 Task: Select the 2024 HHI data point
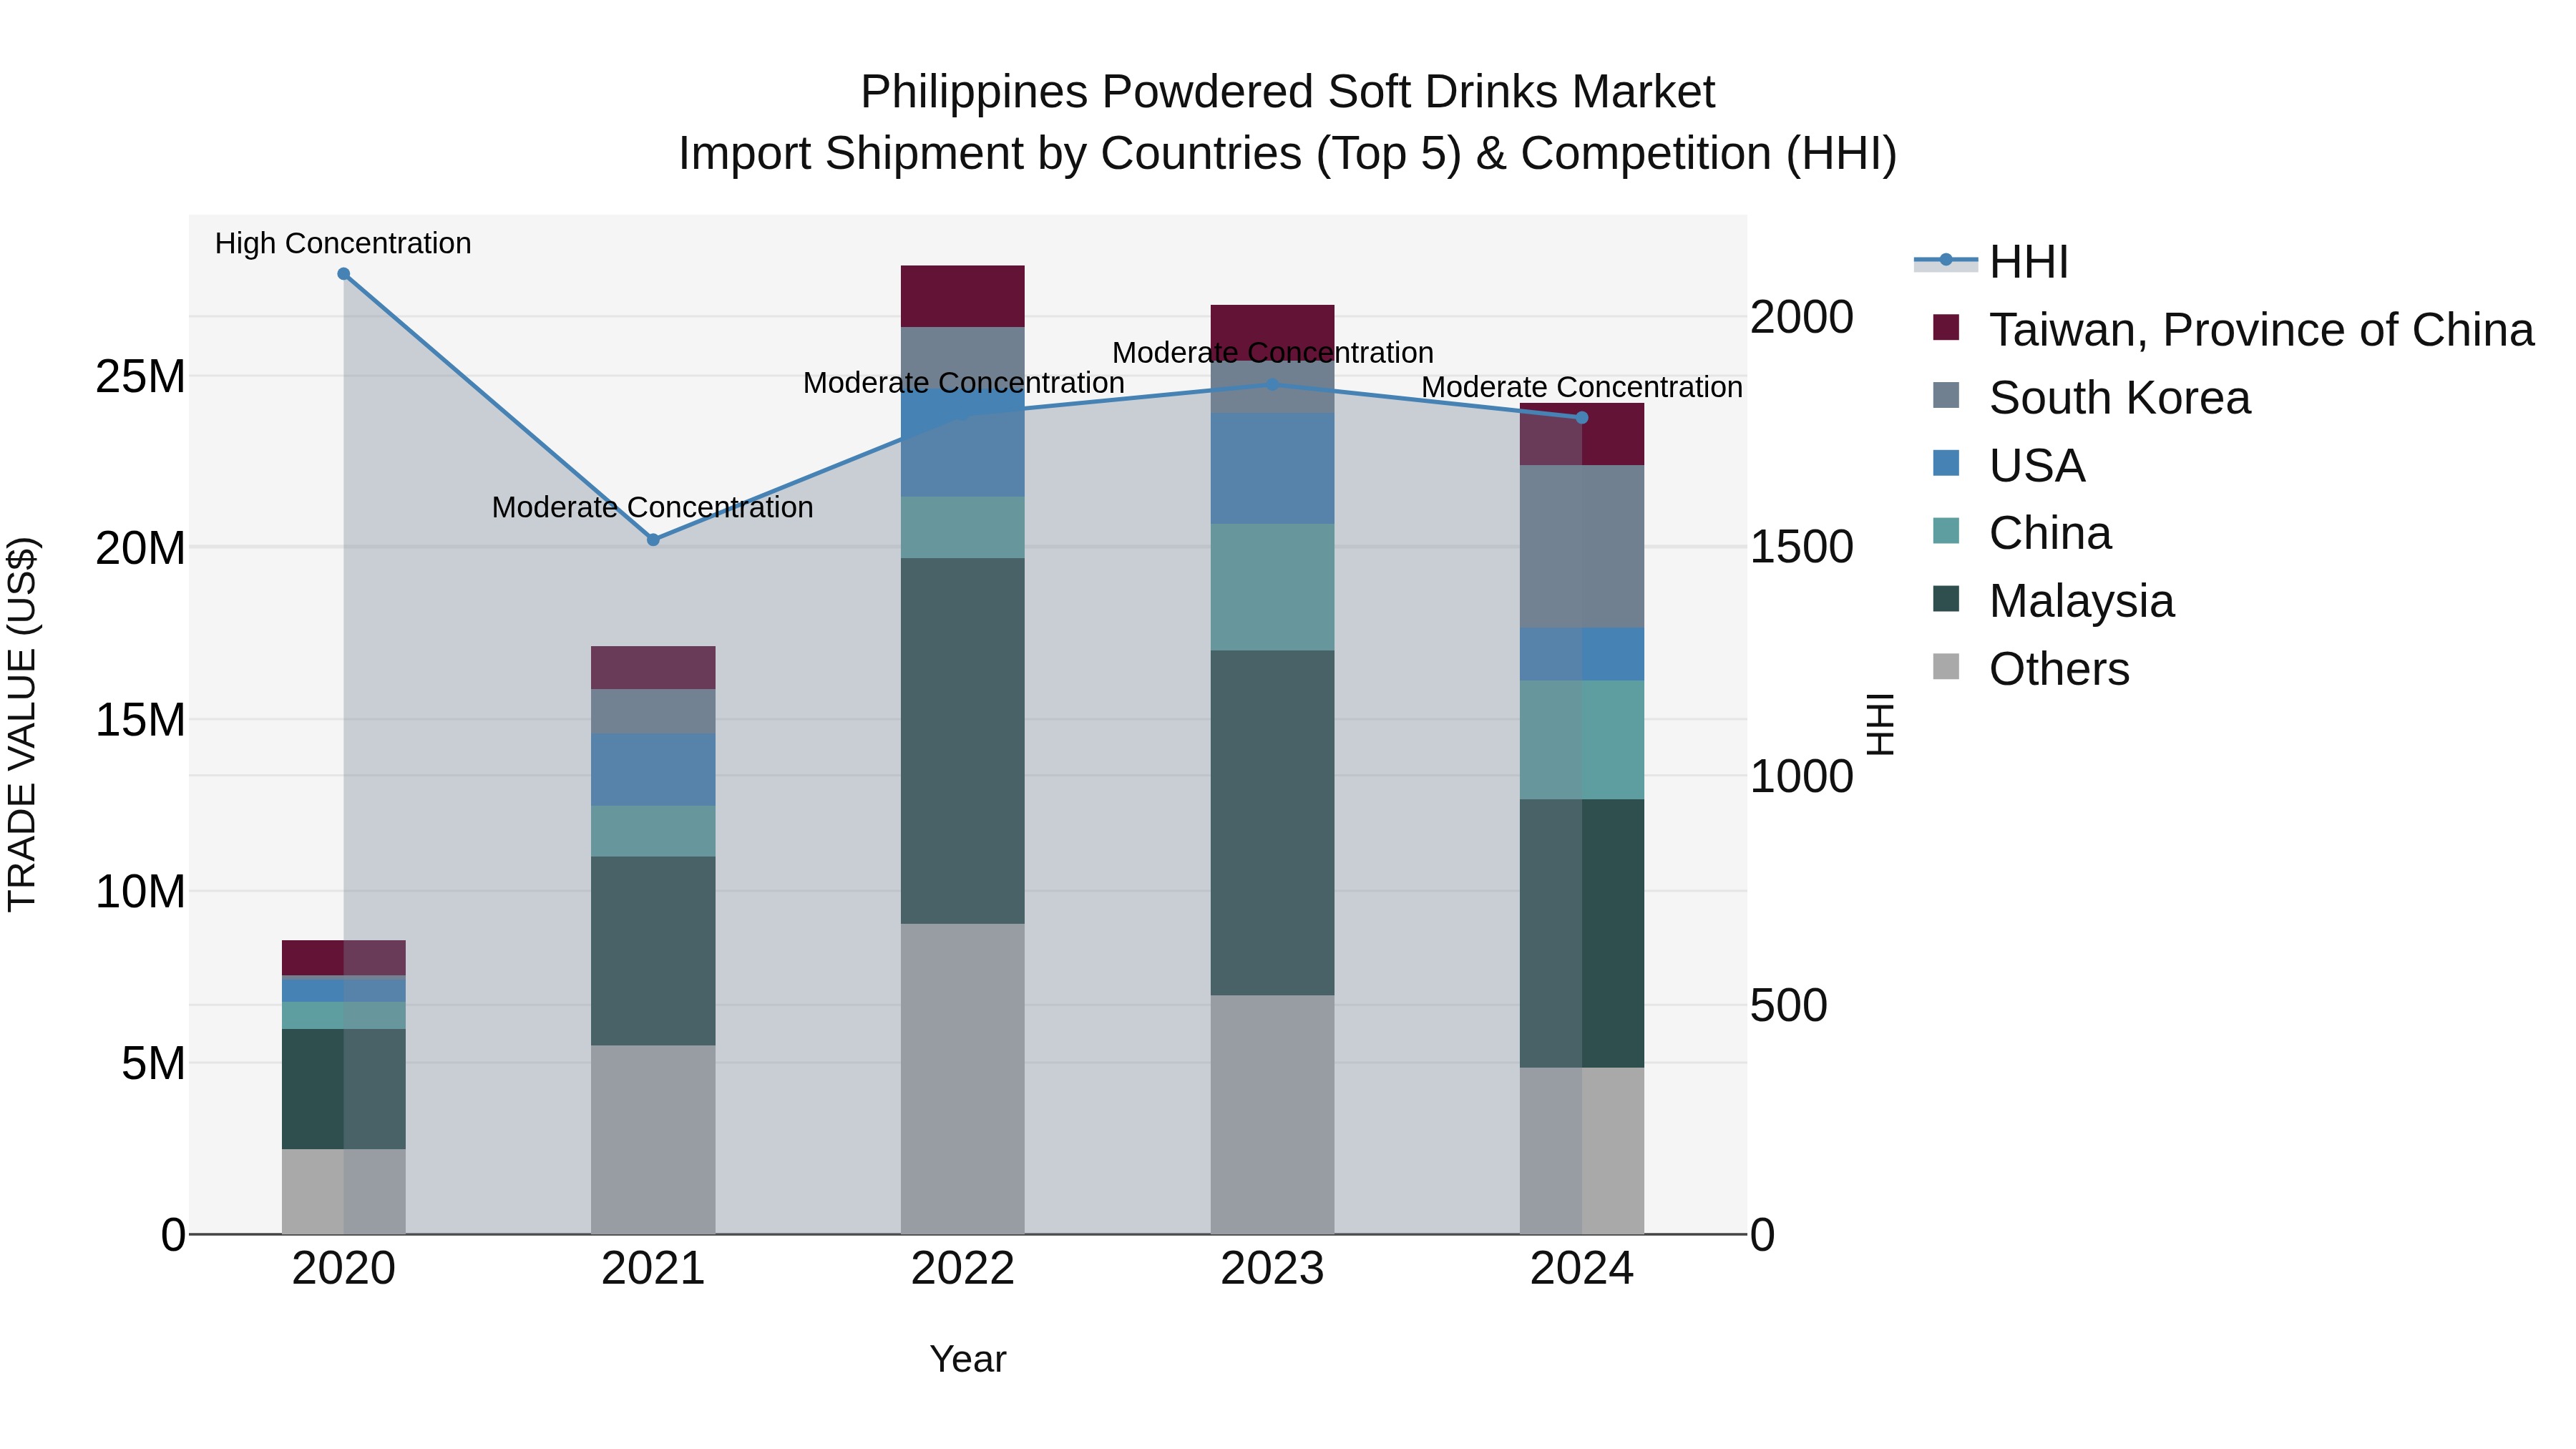pyautogui.click(x=1582, y=418)
